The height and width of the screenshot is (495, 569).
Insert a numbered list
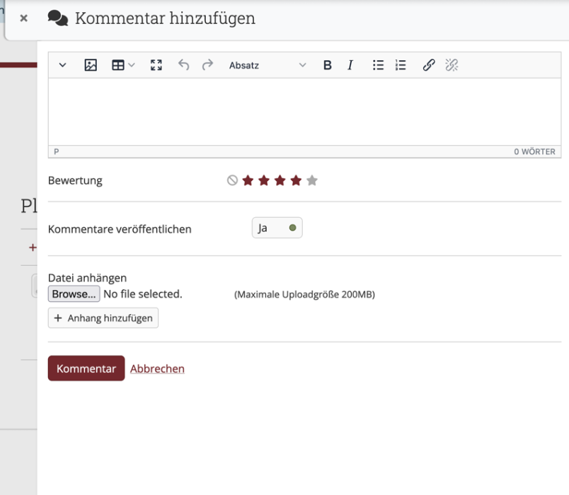coord(401,65)
